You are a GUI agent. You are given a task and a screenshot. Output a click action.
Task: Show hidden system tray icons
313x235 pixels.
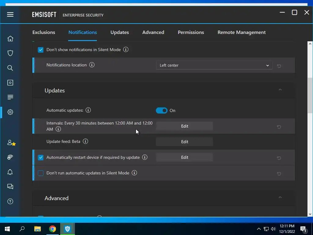tap(259, 229)
